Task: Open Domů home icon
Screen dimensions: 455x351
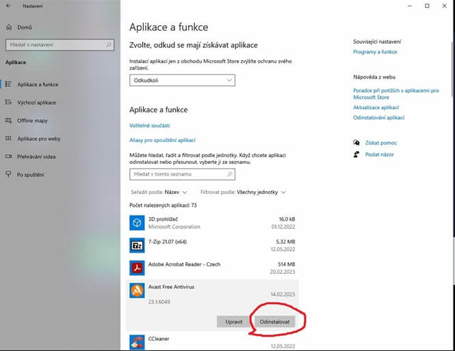Action: coord(9,27)
